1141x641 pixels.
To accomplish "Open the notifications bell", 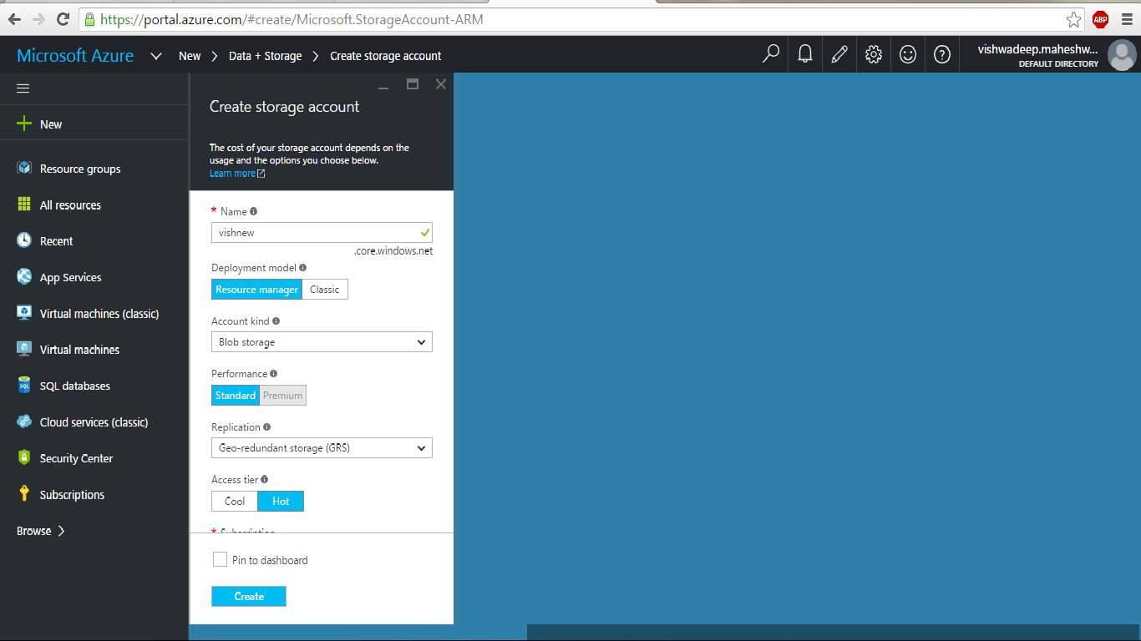I will [805, 54].
